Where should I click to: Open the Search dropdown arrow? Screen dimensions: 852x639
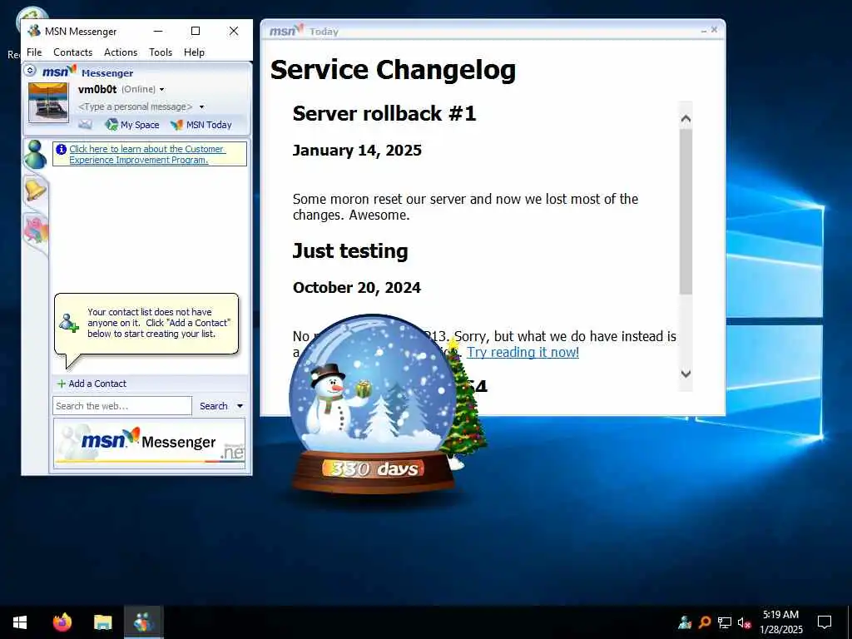click(240, 406)
